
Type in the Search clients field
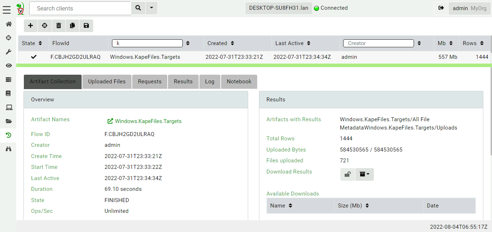80,8
